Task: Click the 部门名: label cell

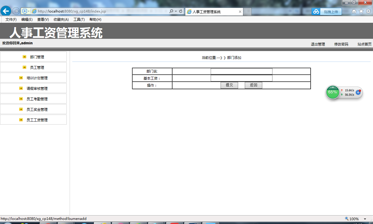Action: point(152,71)
